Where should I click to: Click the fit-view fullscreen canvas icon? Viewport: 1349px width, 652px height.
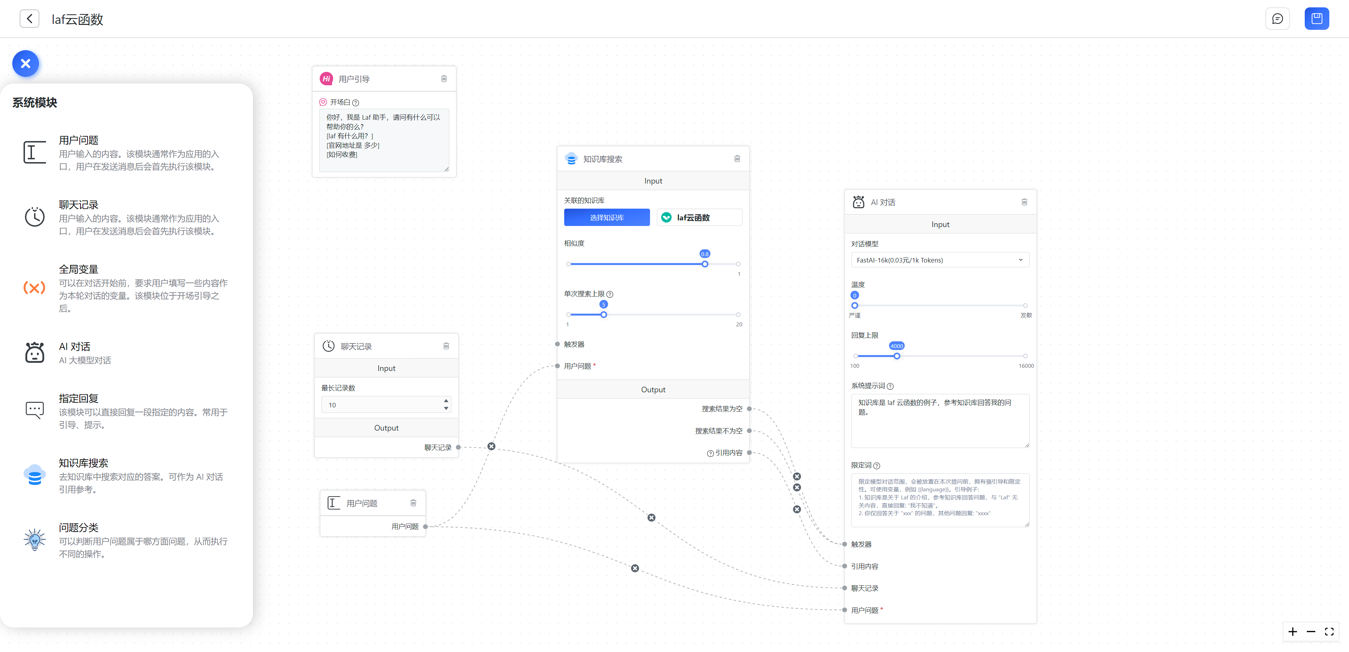pyautogui.click(x=1329, y=632)
